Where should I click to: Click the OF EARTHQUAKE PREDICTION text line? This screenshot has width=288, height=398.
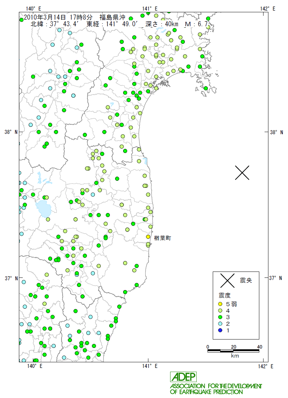[x=206, y=392]
